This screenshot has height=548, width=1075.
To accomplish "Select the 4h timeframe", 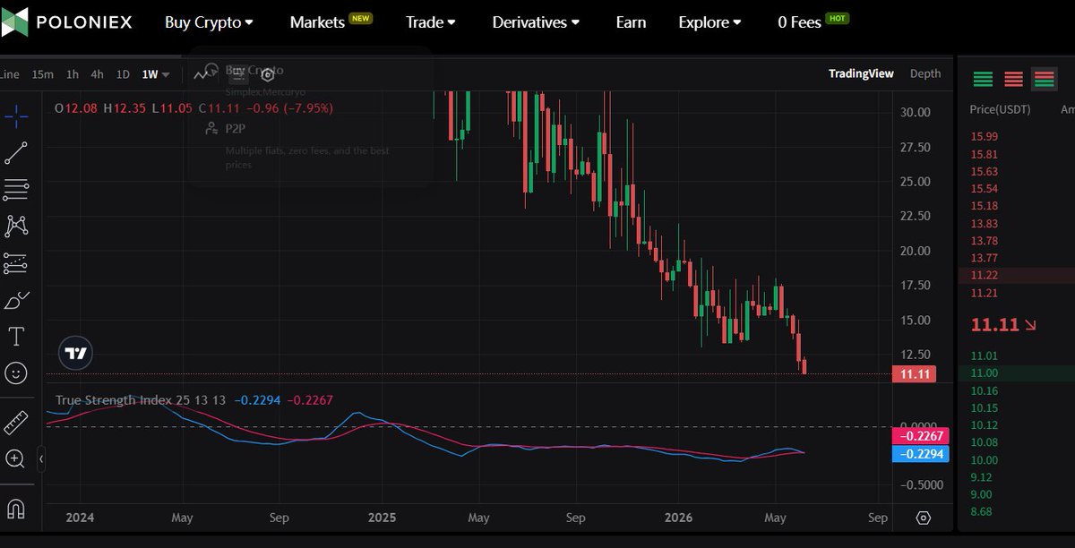I will [x=97, y=74].
